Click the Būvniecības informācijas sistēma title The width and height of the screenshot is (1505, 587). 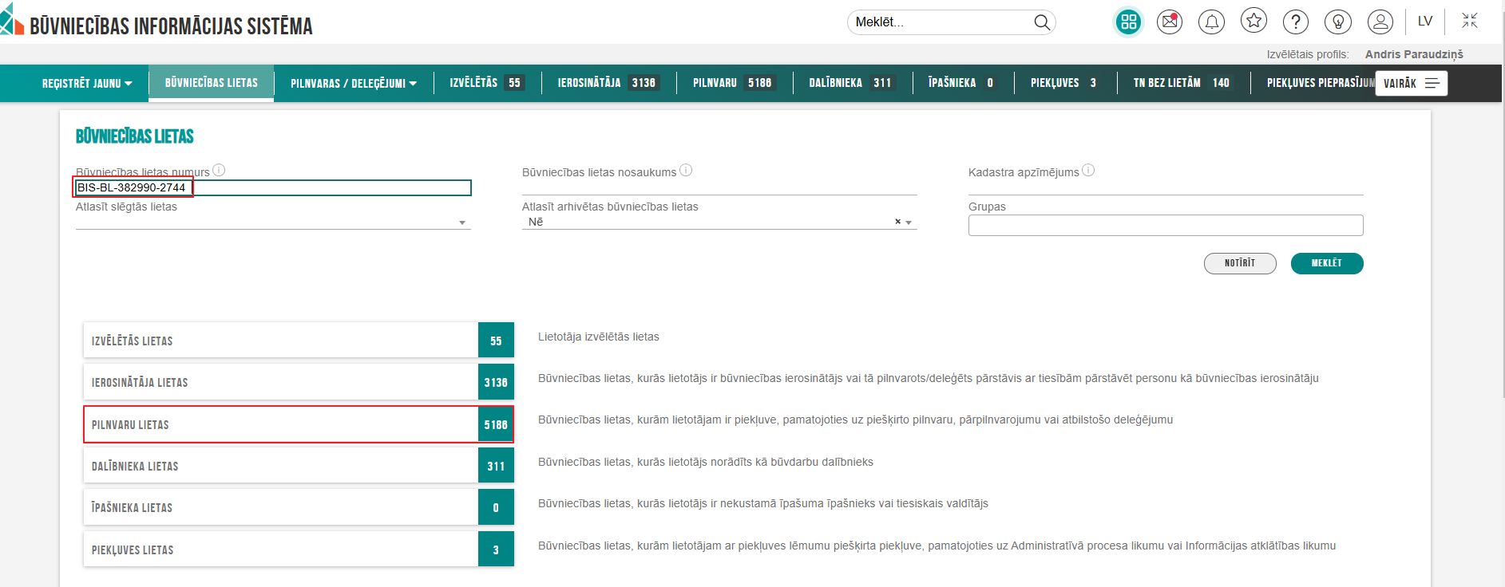[x=171, y=26]
